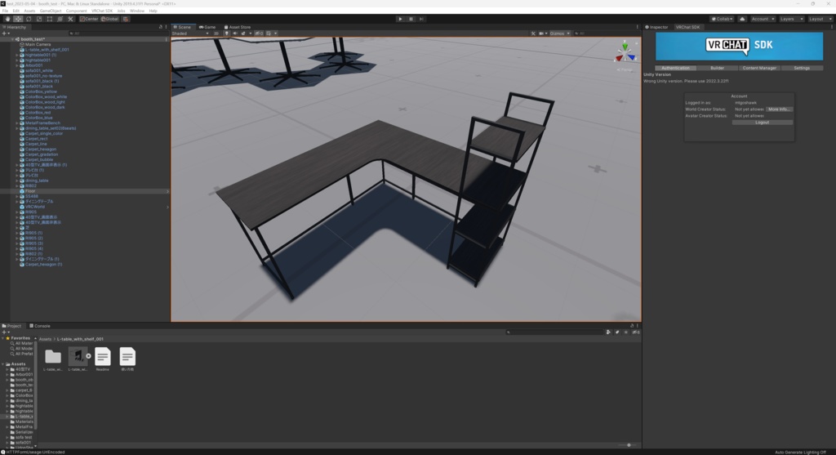Select Main Camera in Hierarchy
The height and width of the screenshot is (455, 836).
38,44
